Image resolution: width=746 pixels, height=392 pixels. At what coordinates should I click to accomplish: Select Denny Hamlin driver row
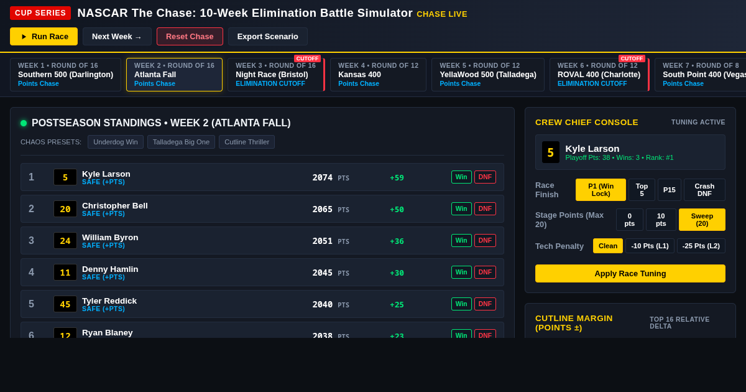(x=262, y=273)
